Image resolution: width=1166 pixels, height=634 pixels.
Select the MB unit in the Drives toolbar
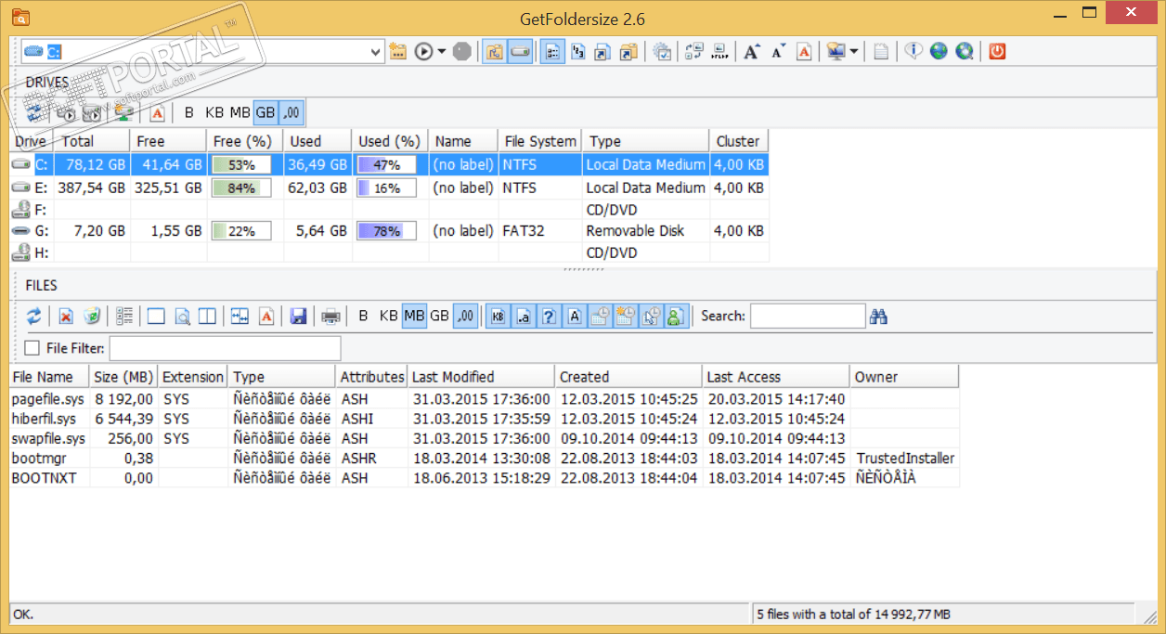[x=240, y=112]
